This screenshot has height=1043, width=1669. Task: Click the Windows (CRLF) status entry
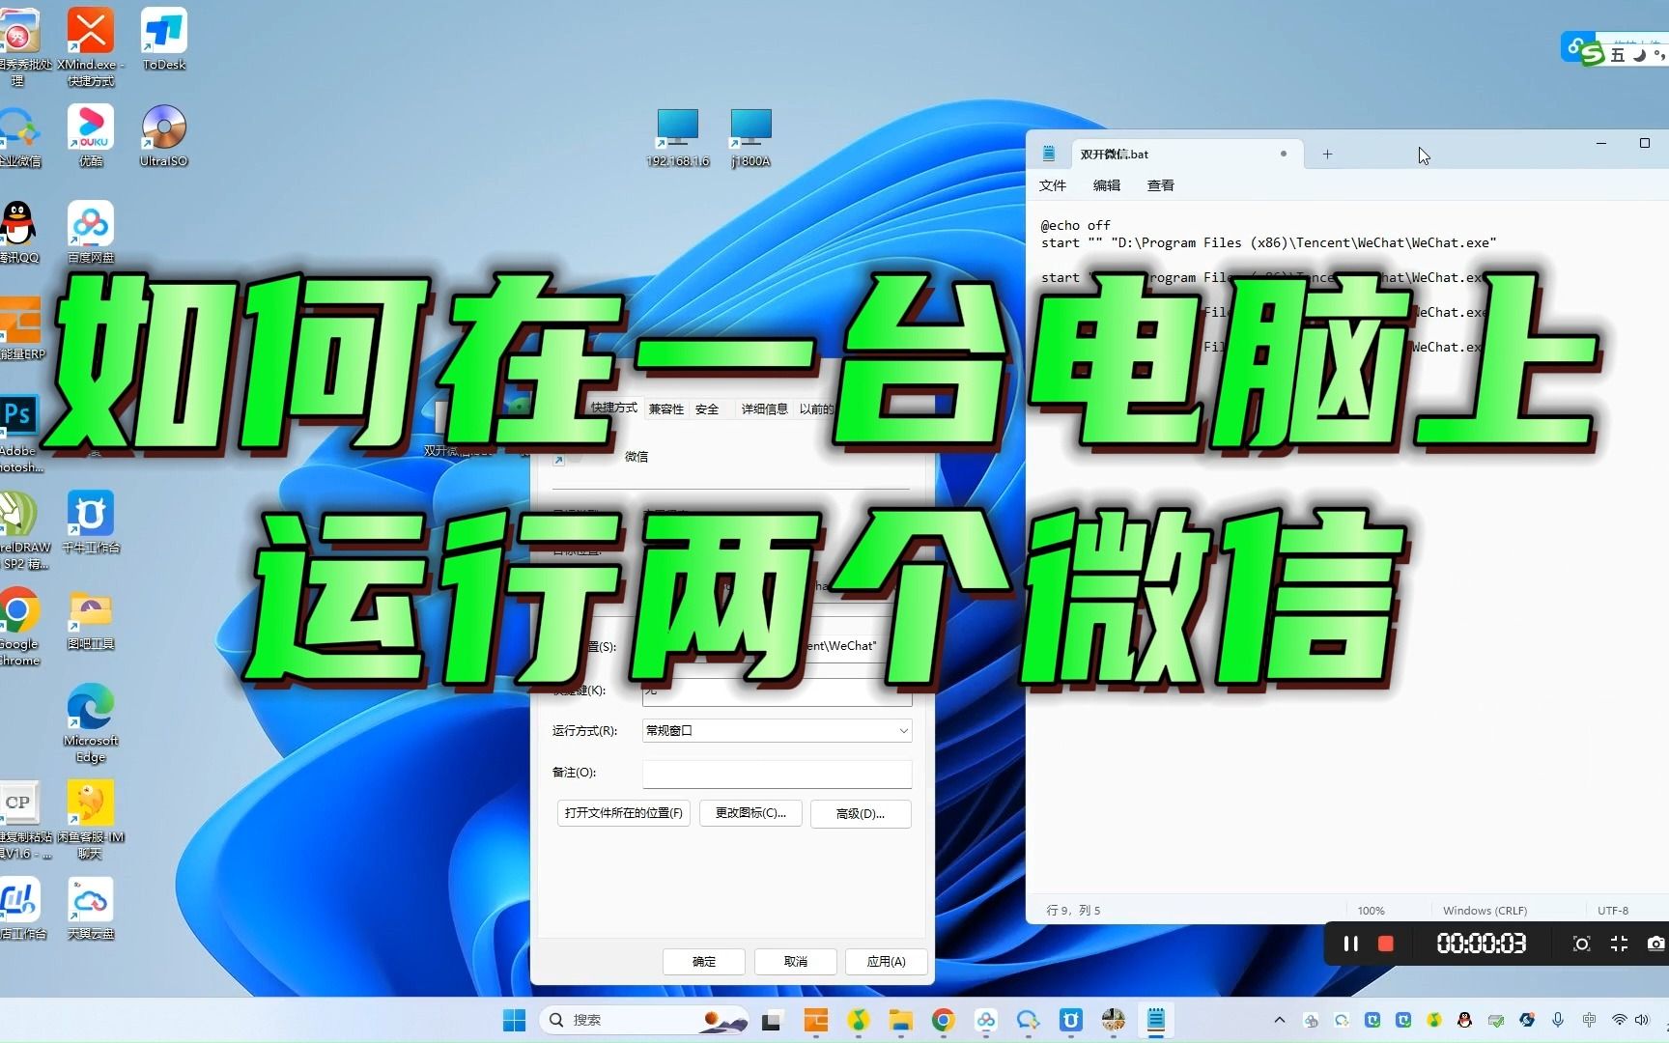coord(1485,910)
